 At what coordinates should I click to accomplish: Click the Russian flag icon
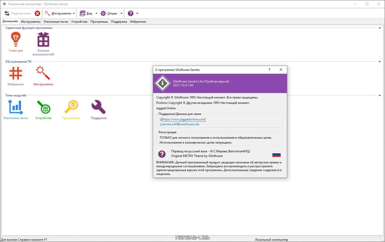pos(277,154)
